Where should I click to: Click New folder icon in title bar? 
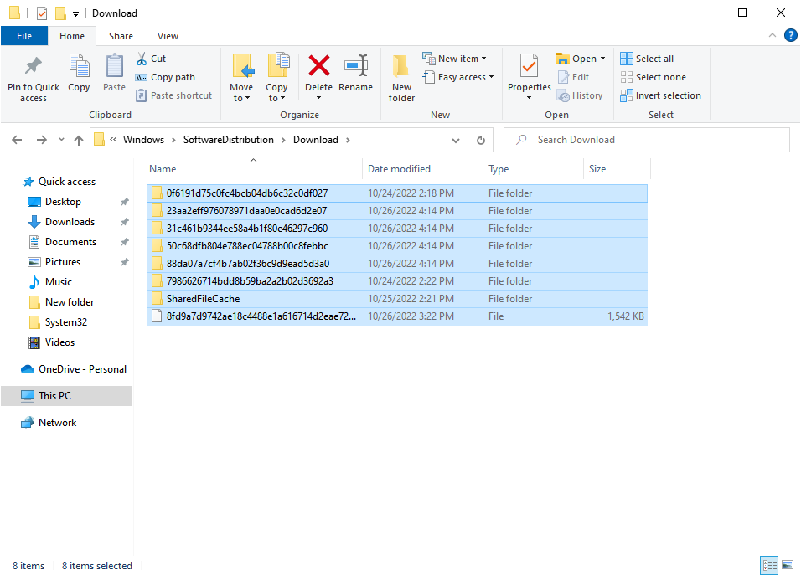[x=61, y=13]
